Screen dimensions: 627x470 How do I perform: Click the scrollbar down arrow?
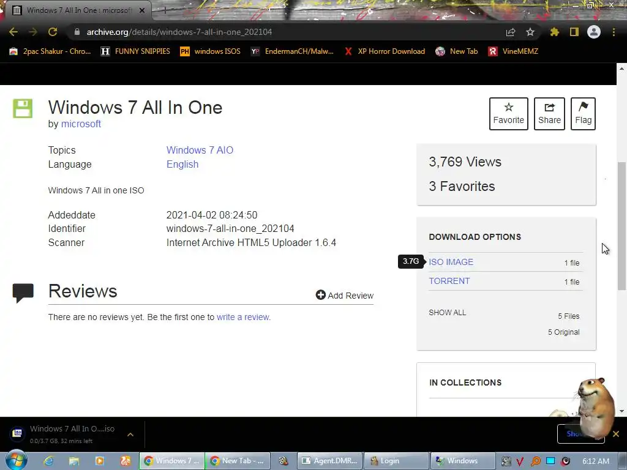[x=621, y=411]
